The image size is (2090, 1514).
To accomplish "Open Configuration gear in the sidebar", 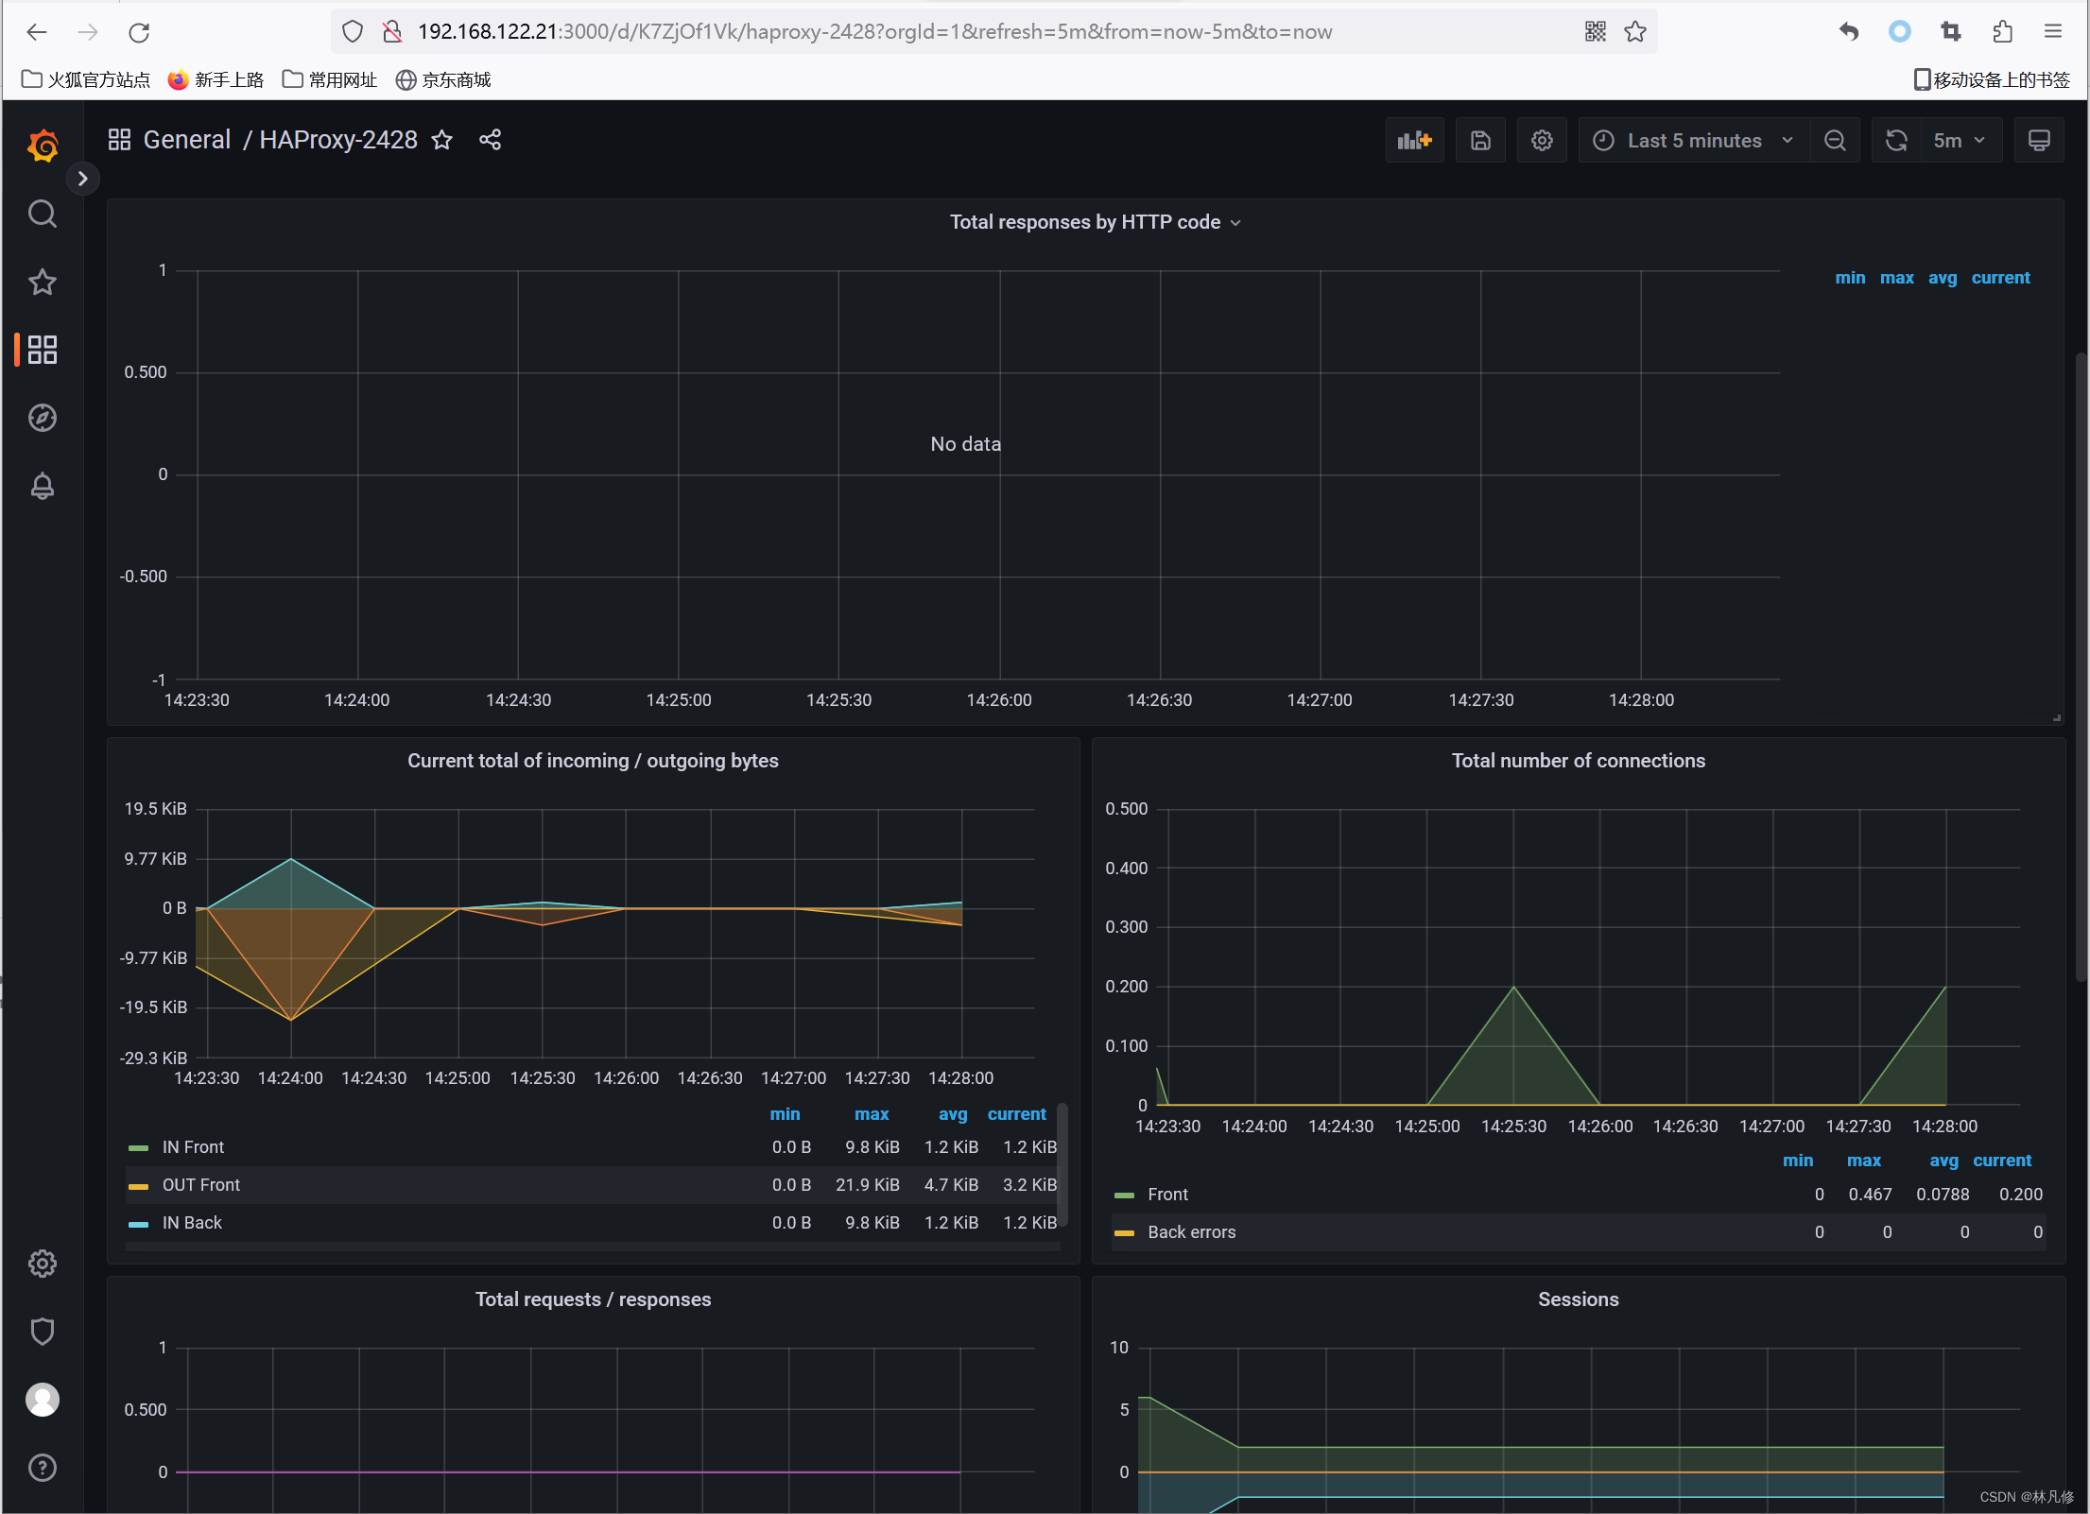I will 43,1264.
